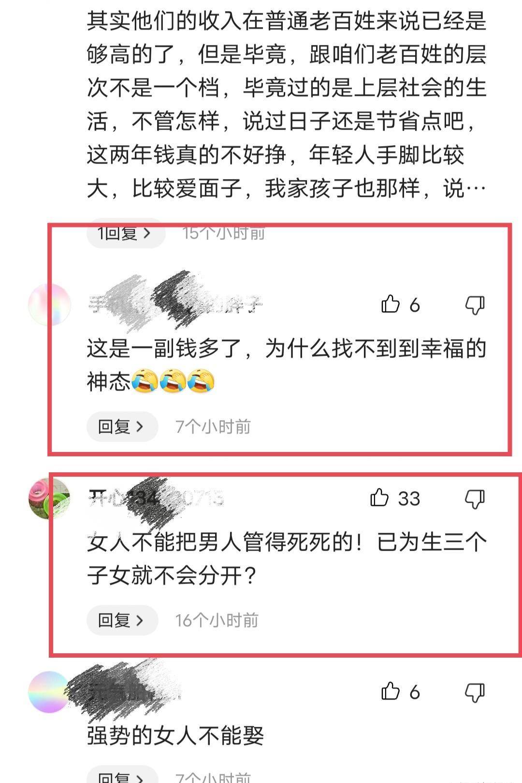
Task: Click 回复 under the 强势的女人不能娶 comment
Action: pyautogui.click(x=122, y=776)
